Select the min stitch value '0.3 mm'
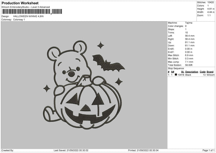Image resolution: width=216 pixels, height=153 pixels. click(189, 59)
